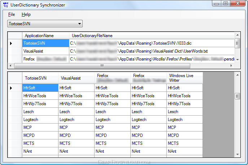Click the UserDictionary Synchronizer title bar icon
This screenshot has width=248, height=165.
coord(6,5)
